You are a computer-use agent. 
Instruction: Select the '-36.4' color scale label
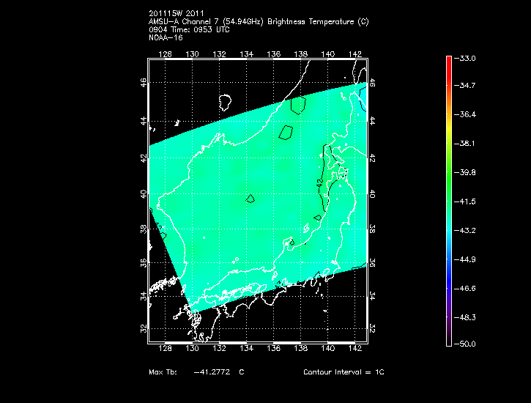[464, 114]
